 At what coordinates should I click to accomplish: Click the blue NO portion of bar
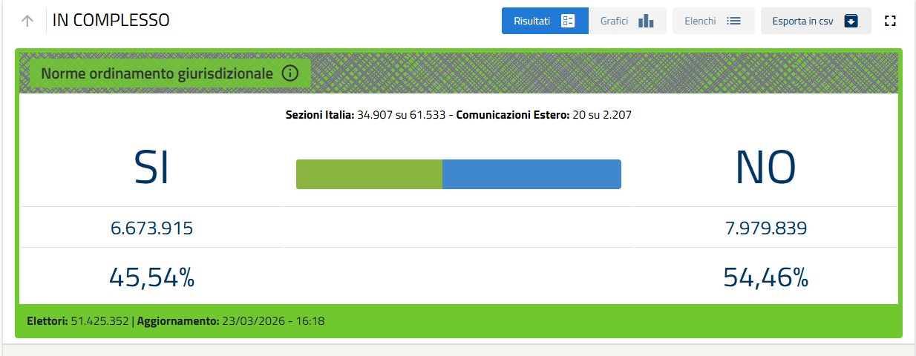tap(531, 174)
